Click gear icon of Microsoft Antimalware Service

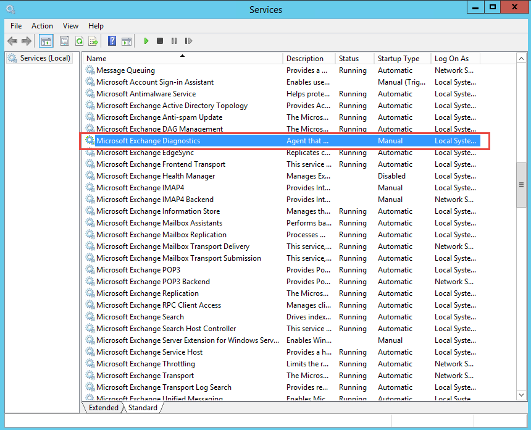coord(90,93)
